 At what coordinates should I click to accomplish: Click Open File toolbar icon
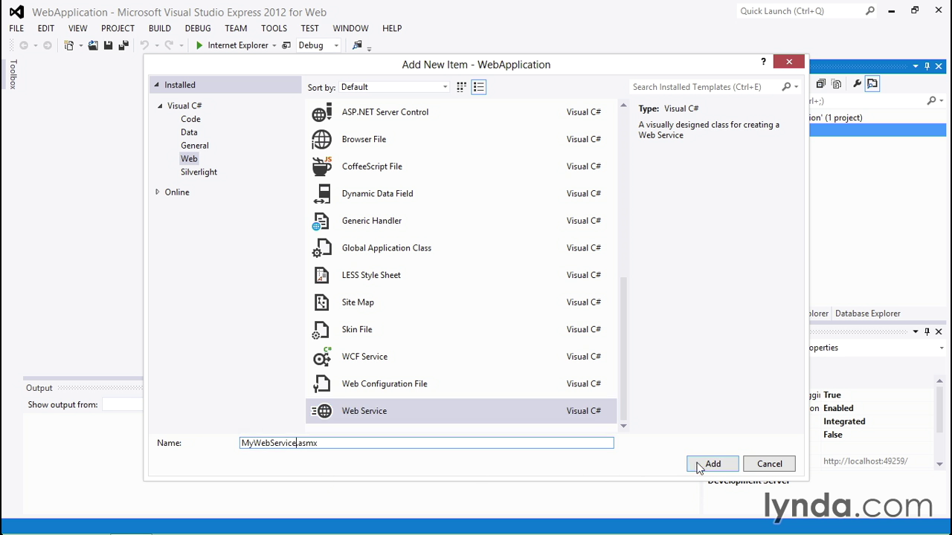click(93, 45)
